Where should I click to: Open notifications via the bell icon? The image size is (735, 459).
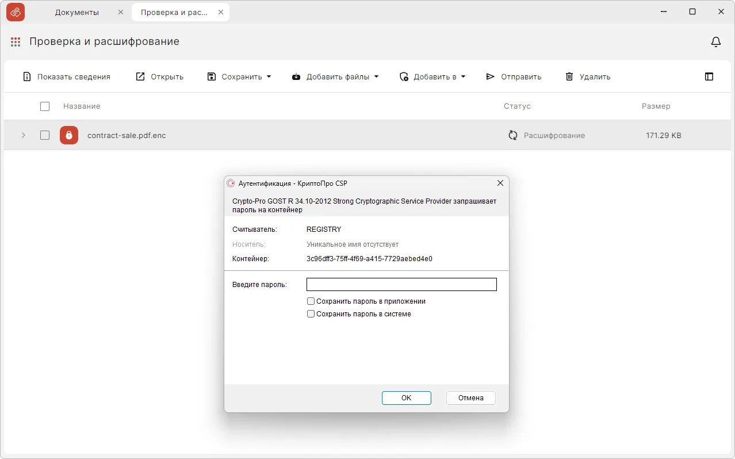716,42
